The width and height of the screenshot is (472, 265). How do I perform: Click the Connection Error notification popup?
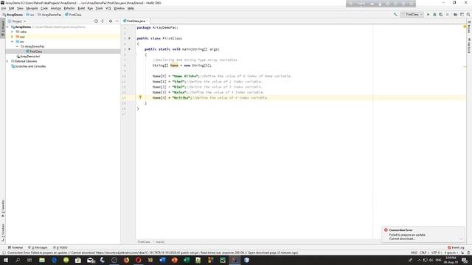click(423, 234)
